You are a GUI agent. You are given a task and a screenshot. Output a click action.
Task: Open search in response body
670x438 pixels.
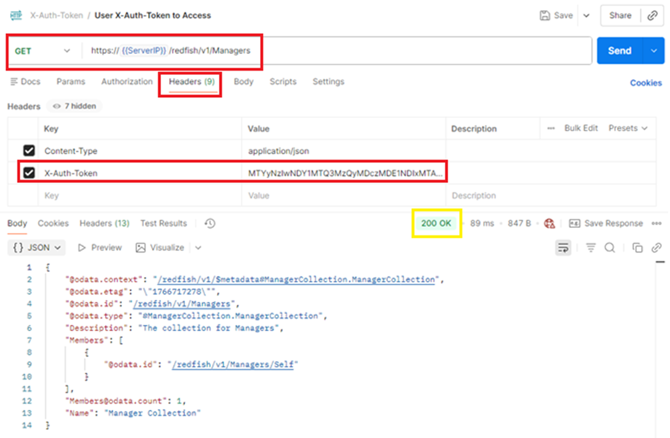click(x=610, y=248)
